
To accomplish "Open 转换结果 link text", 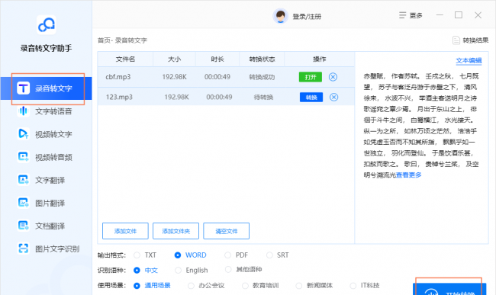I will tap(475, 40).
